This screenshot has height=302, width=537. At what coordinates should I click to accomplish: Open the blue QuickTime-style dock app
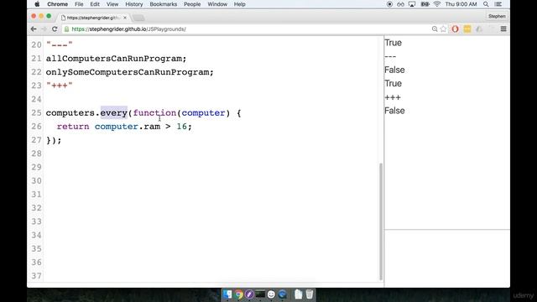[282, 294]
